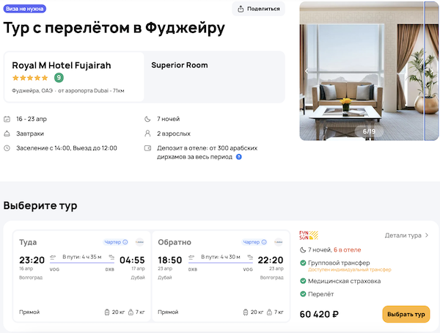Click the Выбрать тур button

pyautogui.click(x=406, y=314)
